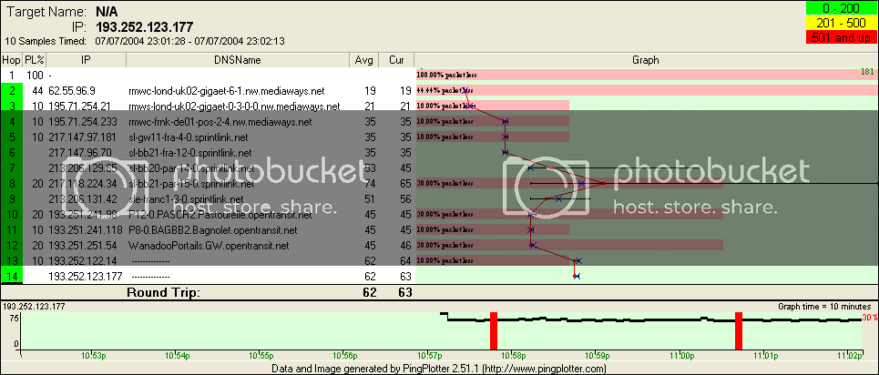
Task: Sort by the Hop column header
Action: [x=13, y=59]
